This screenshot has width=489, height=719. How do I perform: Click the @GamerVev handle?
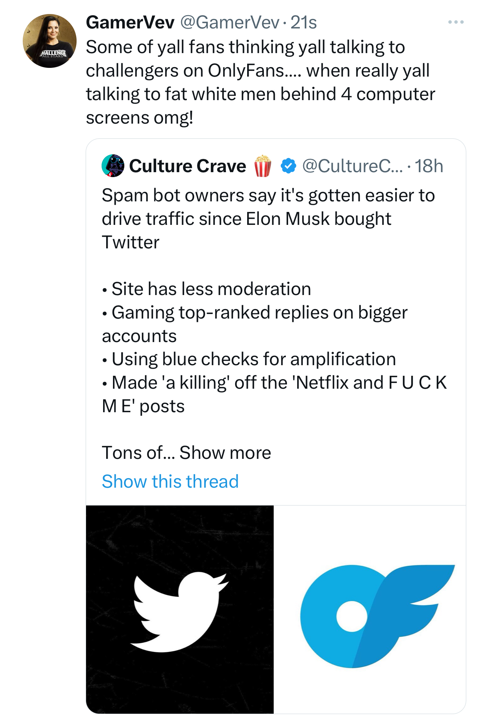coord(230,22)
